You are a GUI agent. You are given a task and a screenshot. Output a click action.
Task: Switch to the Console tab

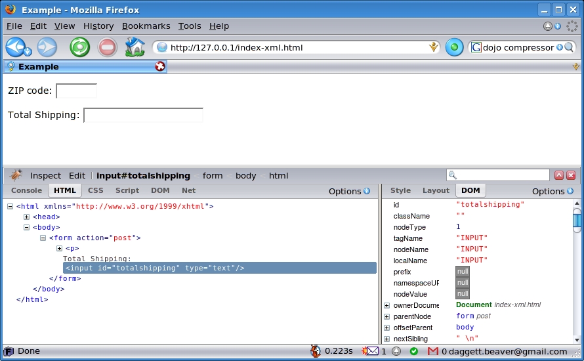(26, 190)
